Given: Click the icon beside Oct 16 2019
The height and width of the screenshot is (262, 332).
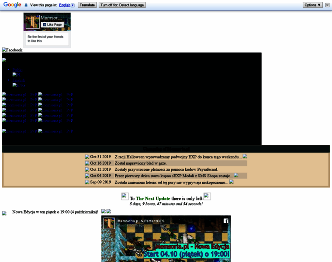Looking at the screenshot, I should (x=87, y=163).
